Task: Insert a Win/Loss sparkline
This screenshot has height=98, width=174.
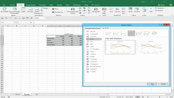Action: (123, 11)
